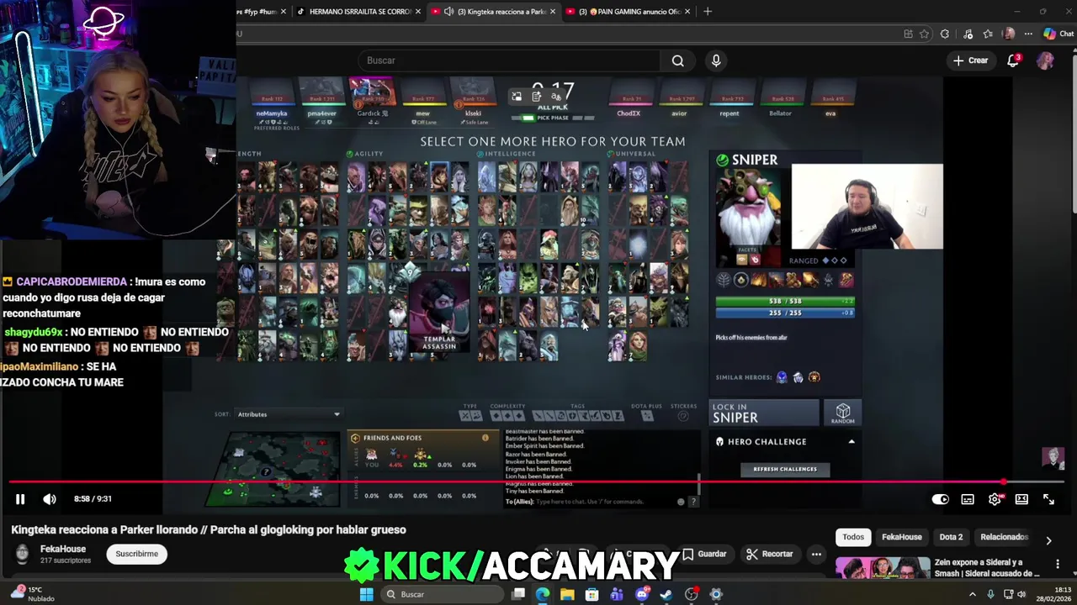The width and height of the screenshot is (1077, 605).
Task: Toggle fullscreen in the video player
Action: [1048, 500]
